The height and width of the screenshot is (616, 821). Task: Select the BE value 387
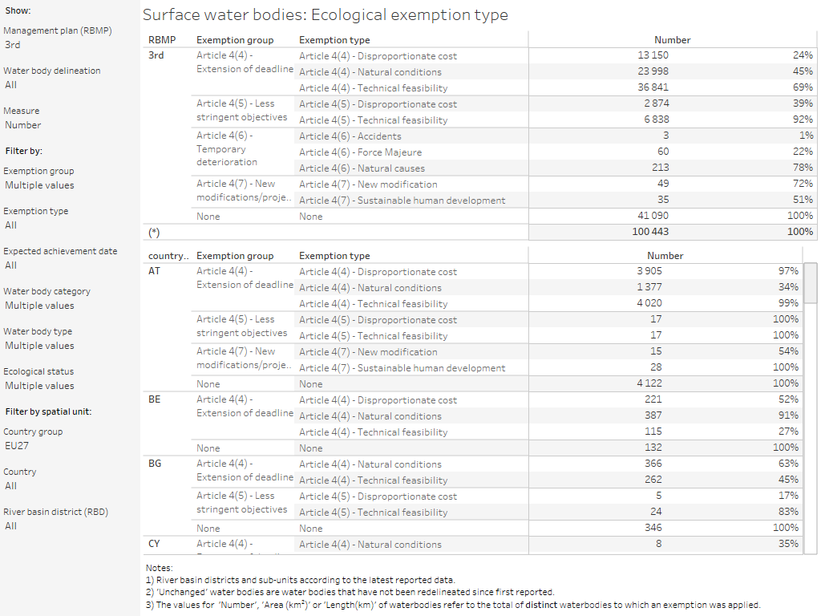(x=653, y=415)
